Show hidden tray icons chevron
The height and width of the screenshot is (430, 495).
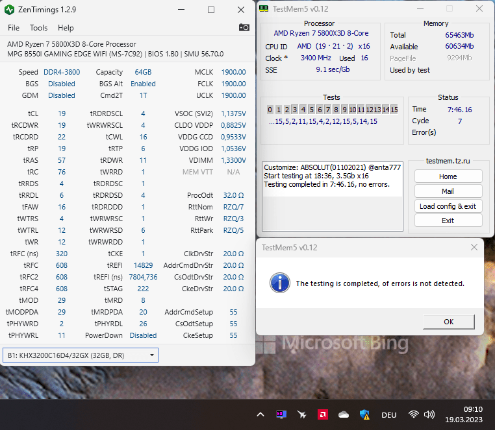coord(260,414)
